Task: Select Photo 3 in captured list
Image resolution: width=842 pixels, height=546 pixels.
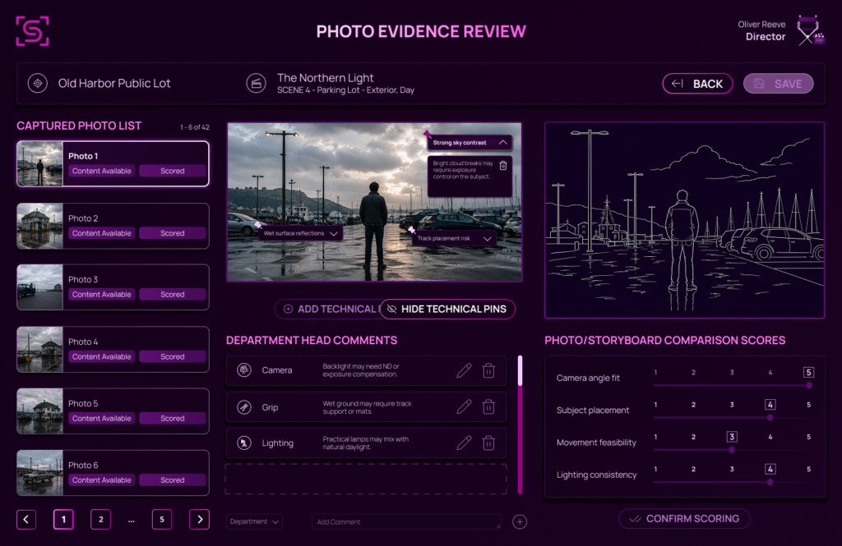Action: [113, 287]
